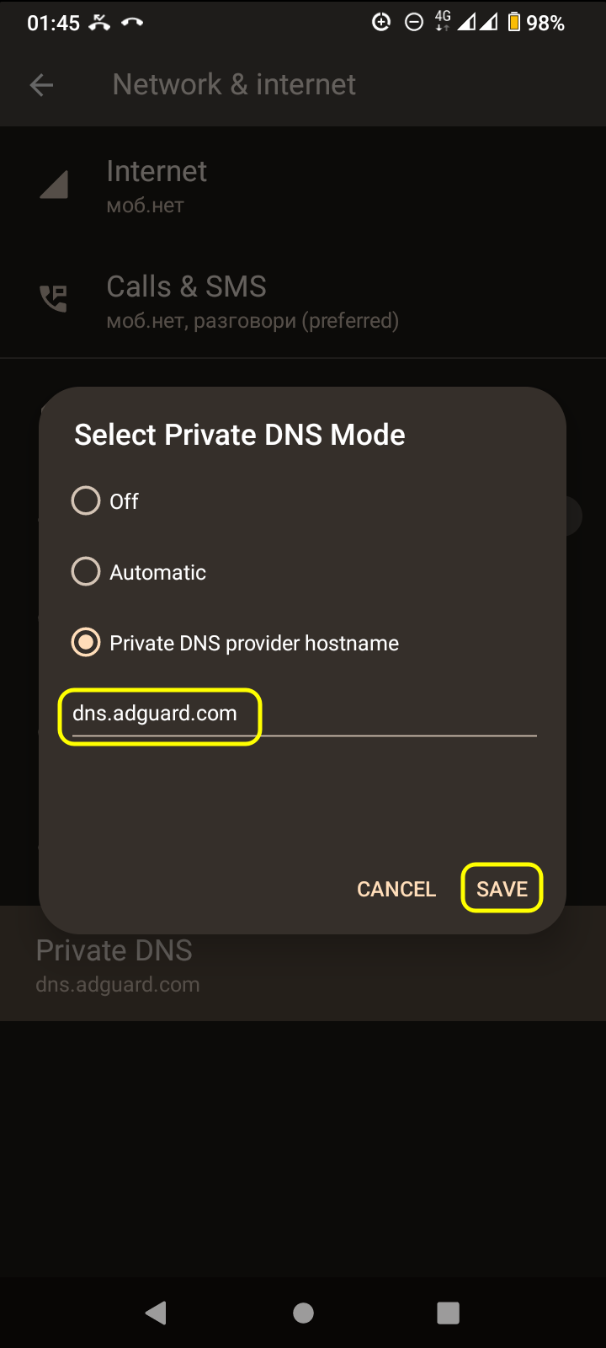The width and height of the screenshot is (606, 1348).
Task: Open recent apps with square button
Action: click(448, 1313)
